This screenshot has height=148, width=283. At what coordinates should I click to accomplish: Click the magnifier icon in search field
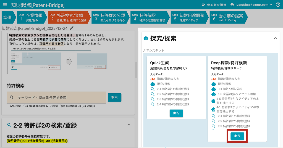pos(12,97)
